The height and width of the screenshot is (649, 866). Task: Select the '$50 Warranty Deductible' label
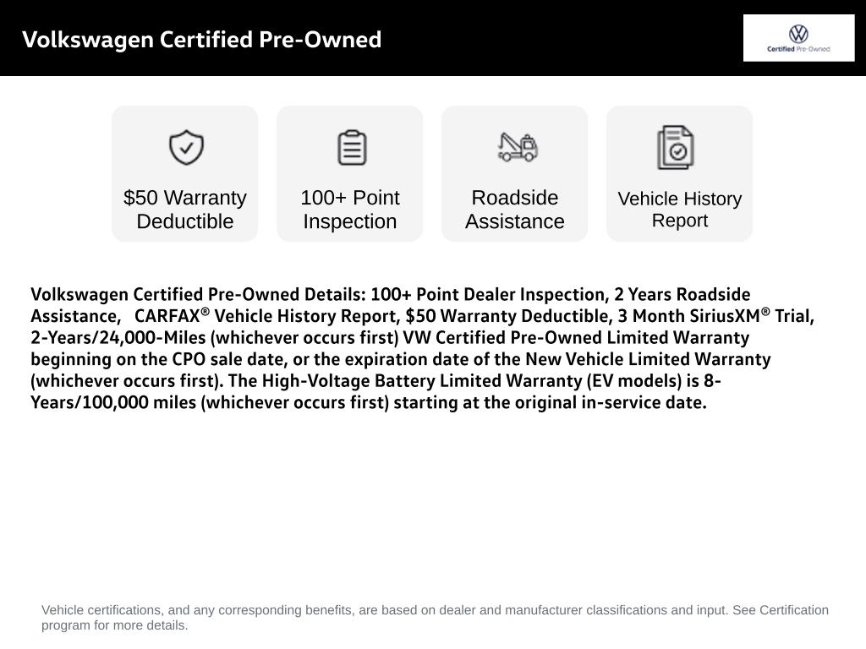click(185, 210)
